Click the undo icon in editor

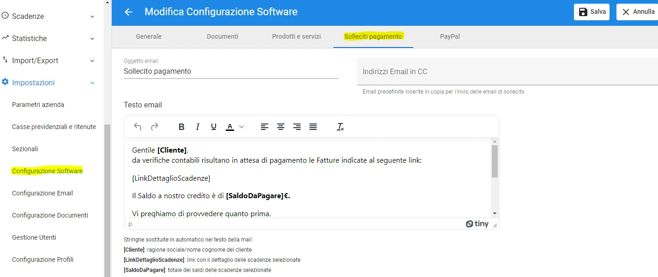137,127
